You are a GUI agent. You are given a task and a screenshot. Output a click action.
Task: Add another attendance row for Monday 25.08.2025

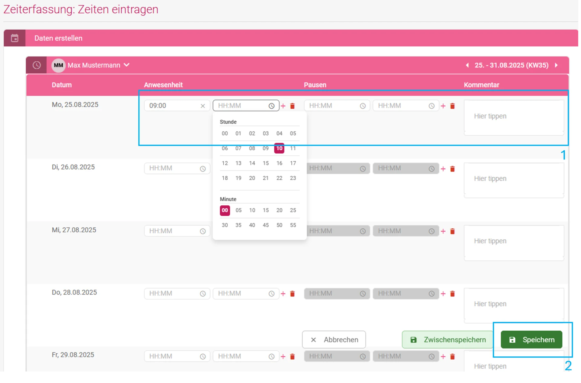(283, 106)
